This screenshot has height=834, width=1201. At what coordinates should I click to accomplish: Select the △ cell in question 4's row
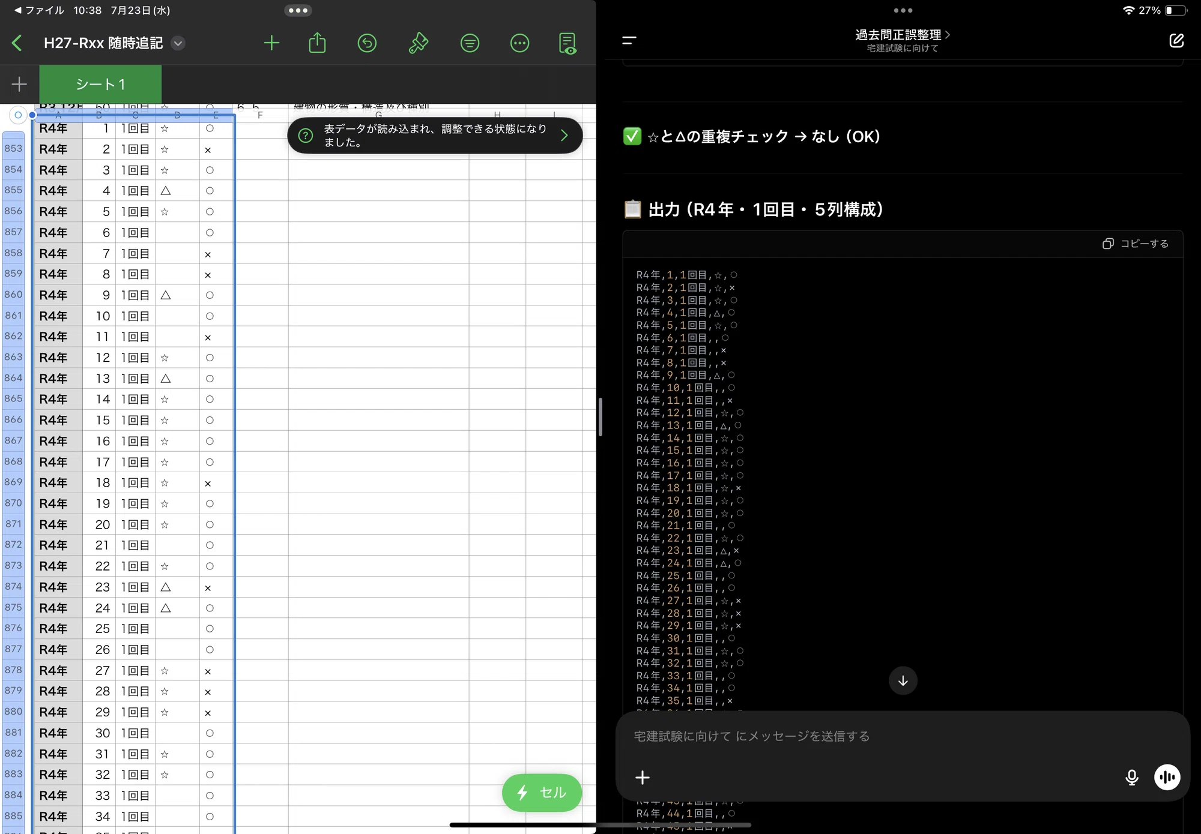coord(177,191)
